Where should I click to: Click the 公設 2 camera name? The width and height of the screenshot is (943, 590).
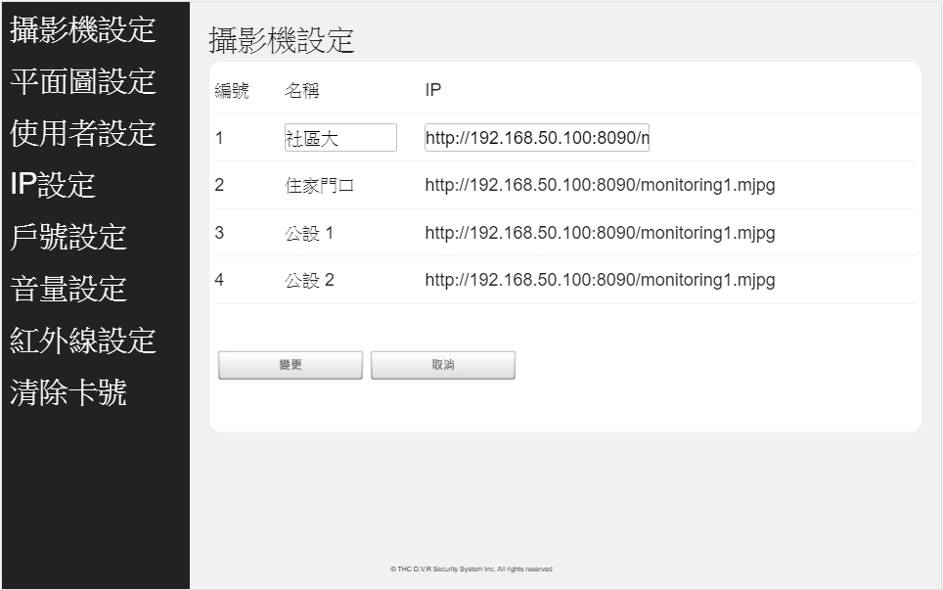pyautogui.click(x=309, y=280)
